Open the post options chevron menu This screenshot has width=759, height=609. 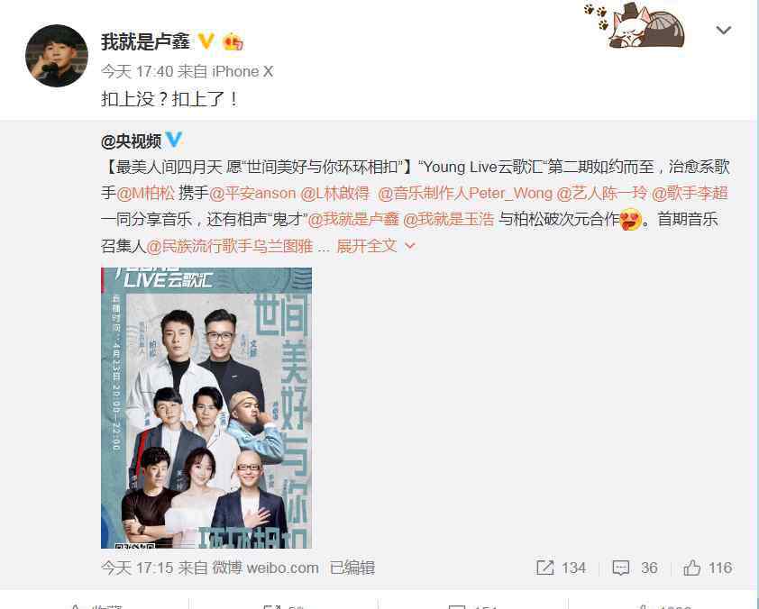point(723,30)
